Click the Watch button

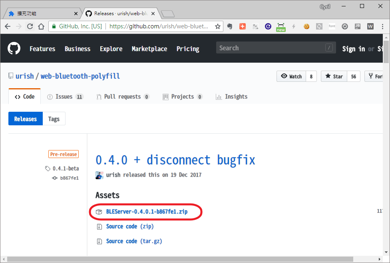pos(291,76)
